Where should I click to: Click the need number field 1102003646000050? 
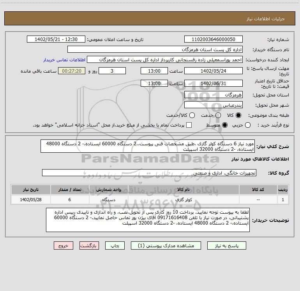tap(214, 39)
